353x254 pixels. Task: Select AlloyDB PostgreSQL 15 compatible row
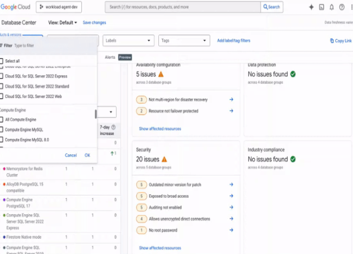[x=60, y=187]
